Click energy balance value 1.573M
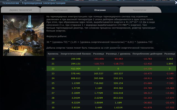Image resolution: width=177 pixels, height=110 pixels. click(x=76, y=88)
